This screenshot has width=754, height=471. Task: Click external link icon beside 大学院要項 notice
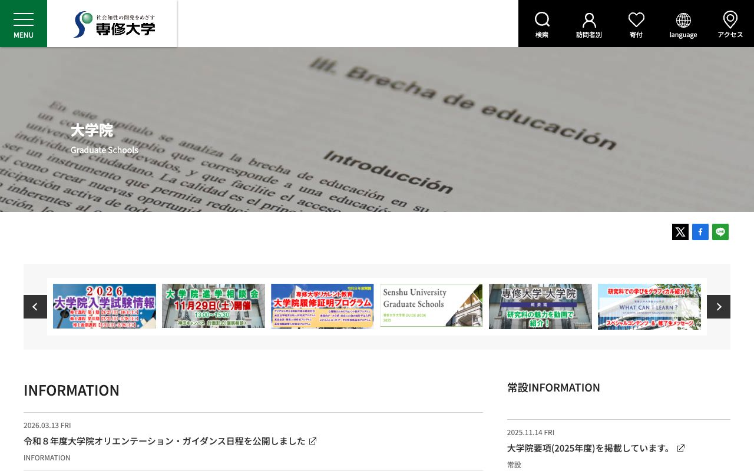click(681, 448)
